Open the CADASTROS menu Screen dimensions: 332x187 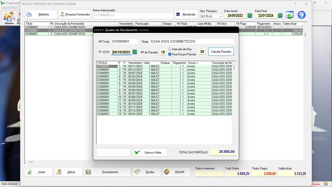[10, 8]
